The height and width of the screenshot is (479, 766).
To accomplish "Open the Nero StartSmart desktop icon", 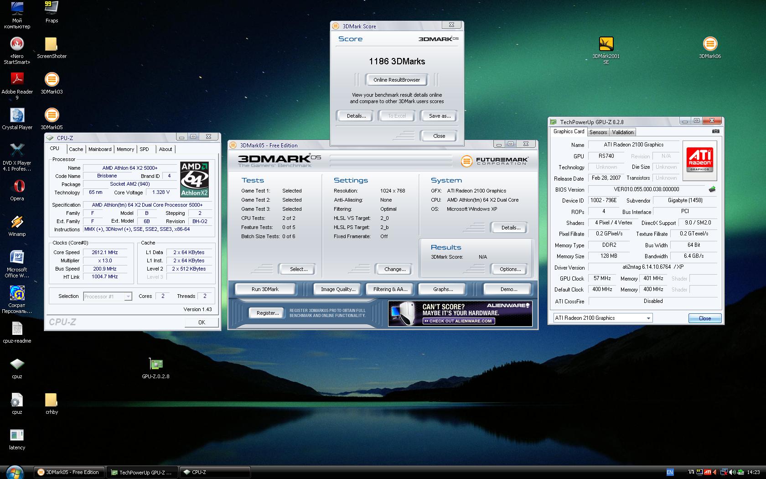I will pyautogui.click(x=17, y=50).
